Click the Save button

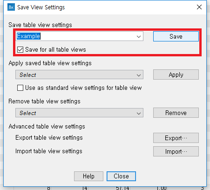[x=176, y=36]
